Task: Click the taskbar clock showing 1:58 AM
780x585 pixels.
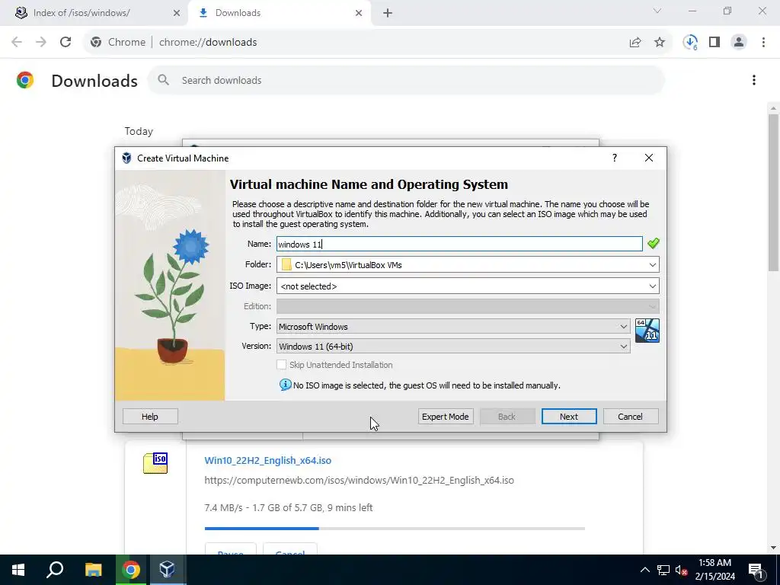Action: tap(714, 570)
